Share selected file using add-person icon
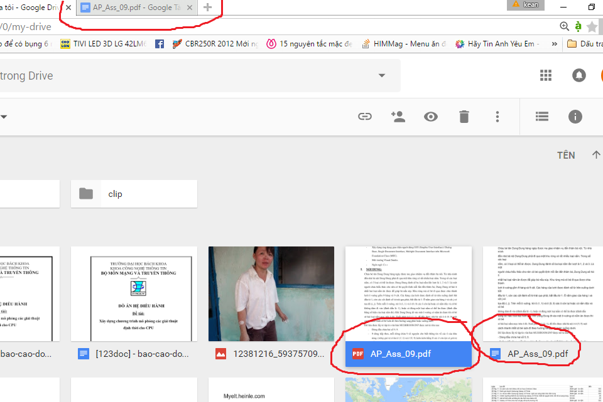 (x=398, y=117)
